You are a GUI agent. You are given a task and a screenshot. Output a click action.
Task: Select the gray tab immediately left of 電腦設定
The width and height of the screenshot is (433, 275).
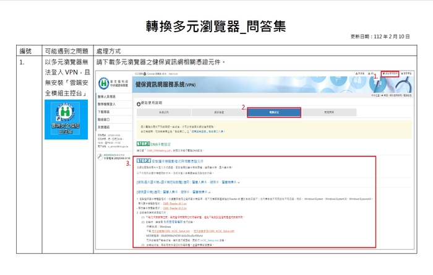219,113
